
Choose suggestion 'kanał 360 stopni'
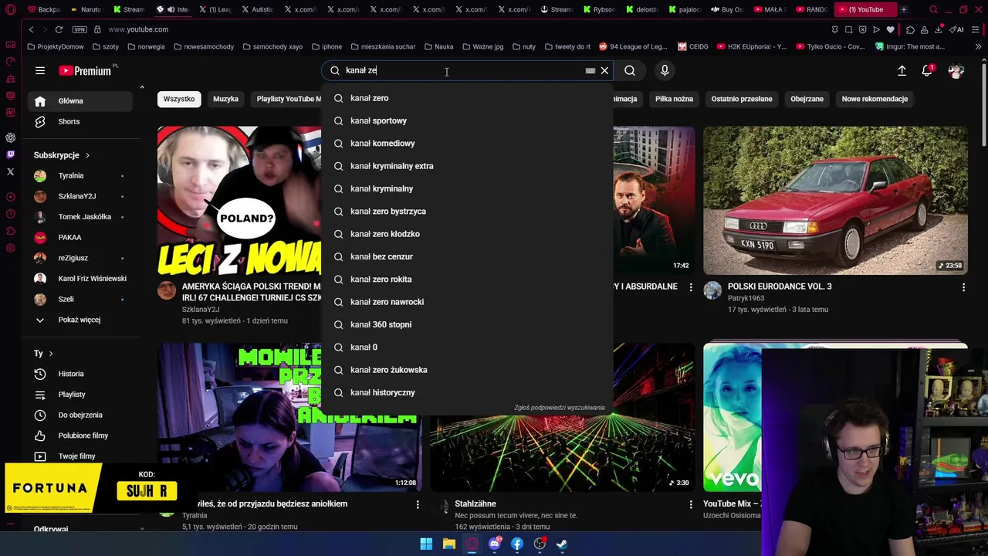click(x=467, y=324)
